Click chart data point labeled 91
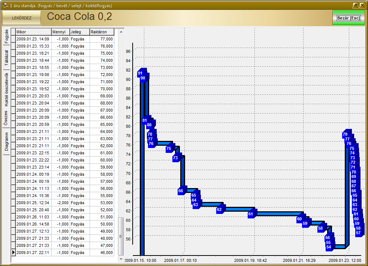Screen dimensions: 368x266 [x=140, y=73]
